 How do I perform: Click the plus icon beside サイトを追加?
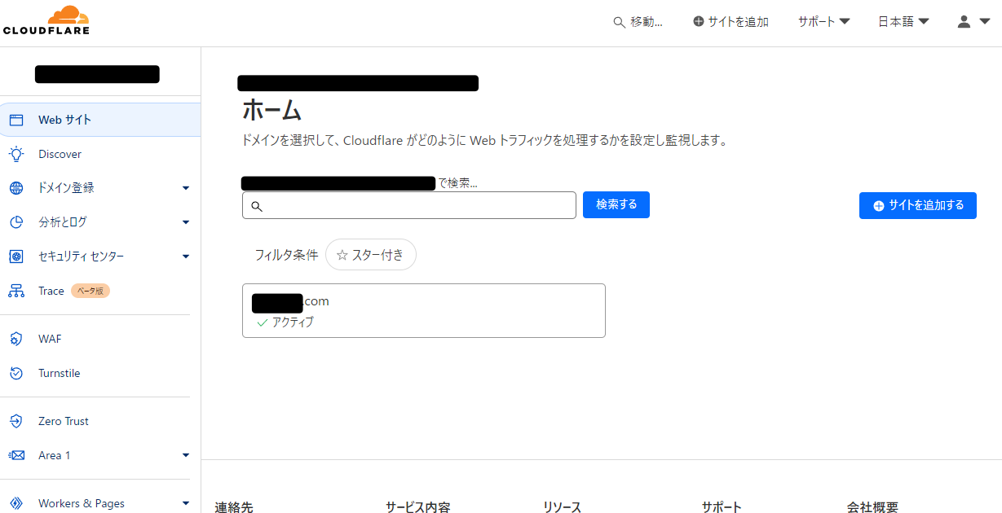699,22
